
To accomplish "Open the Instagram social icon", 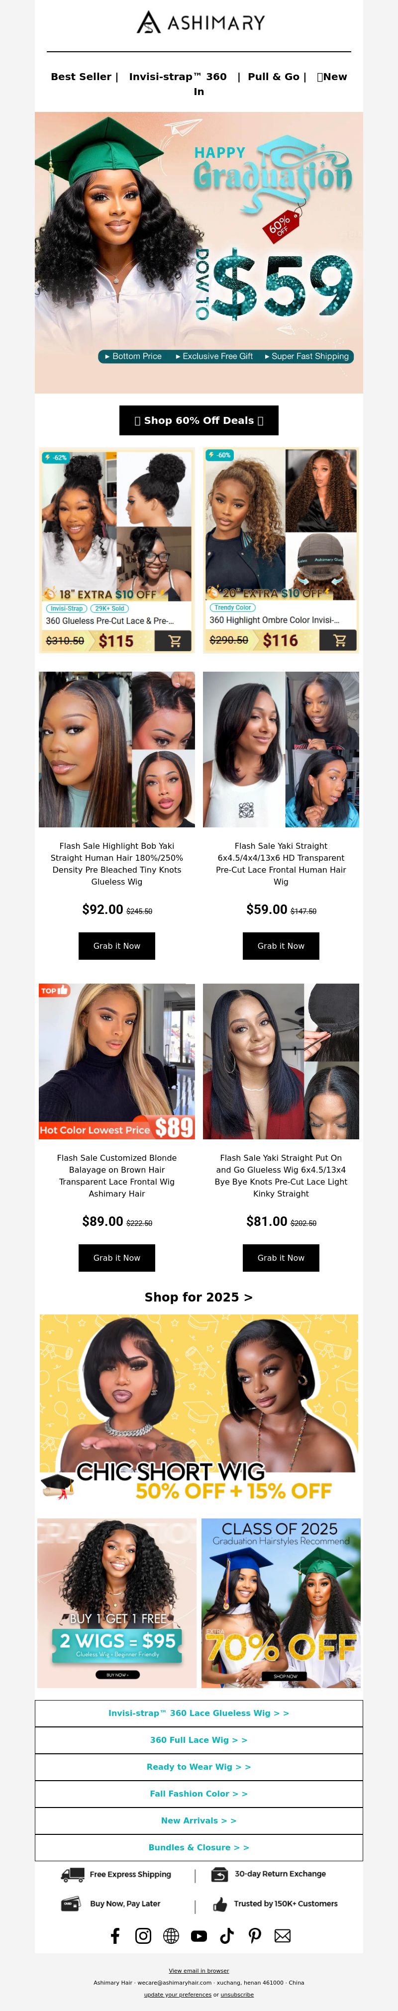I will click(144, 1935).
